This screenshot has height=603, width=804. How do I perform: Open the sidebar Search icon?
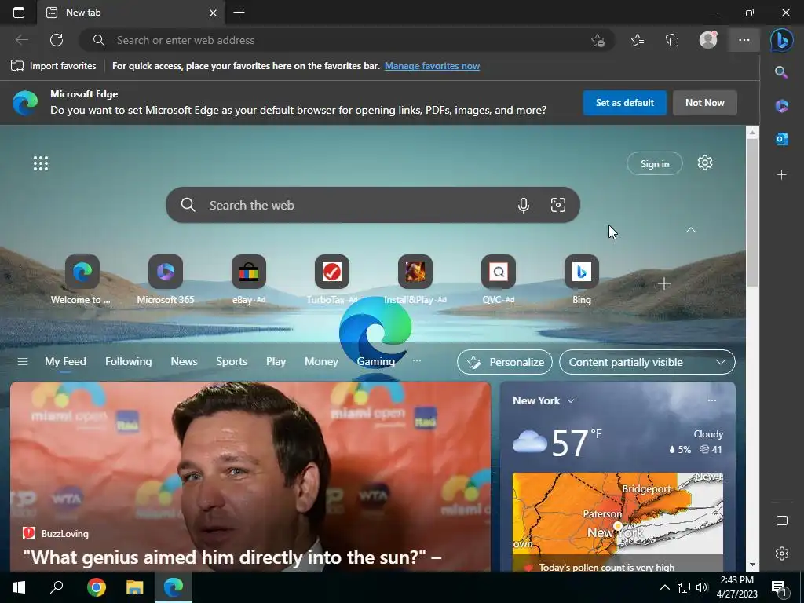[781, 72]
